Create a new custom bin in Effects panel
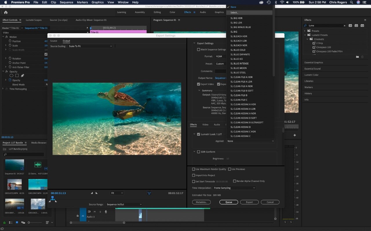Viewport: 371px width, 231px height. (x=357, y=57)
